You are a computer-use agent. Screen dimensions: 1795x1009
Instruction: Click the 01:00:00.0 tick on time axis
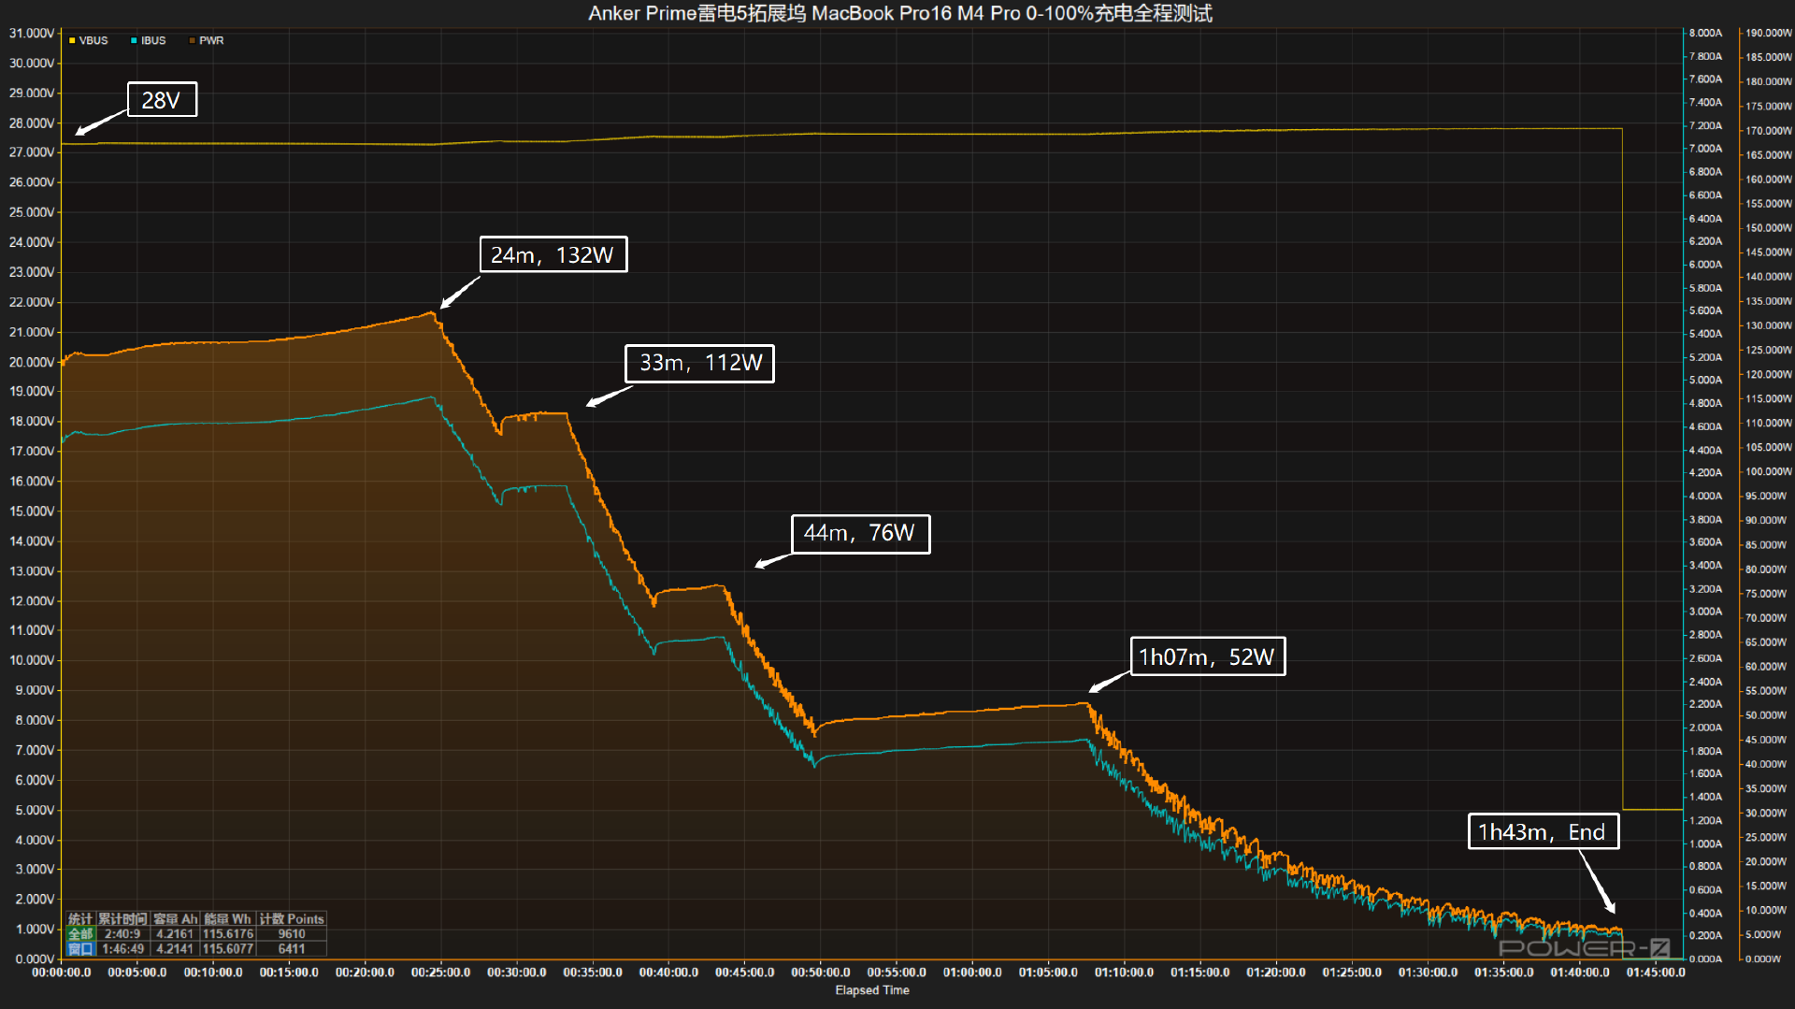[x=972, y=973]
